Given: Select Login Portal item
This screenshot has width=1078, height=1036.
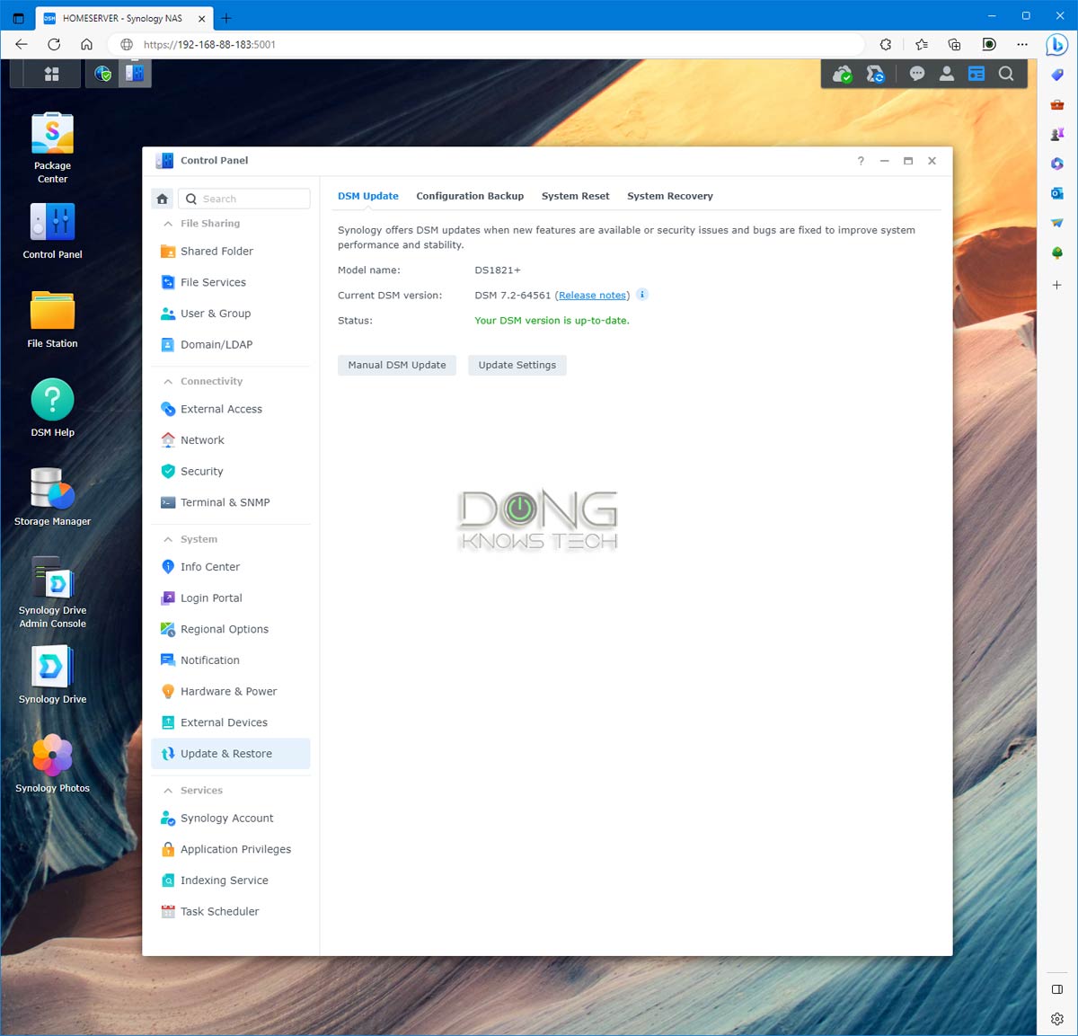Looking at the screenshot, I should (230, 598).
